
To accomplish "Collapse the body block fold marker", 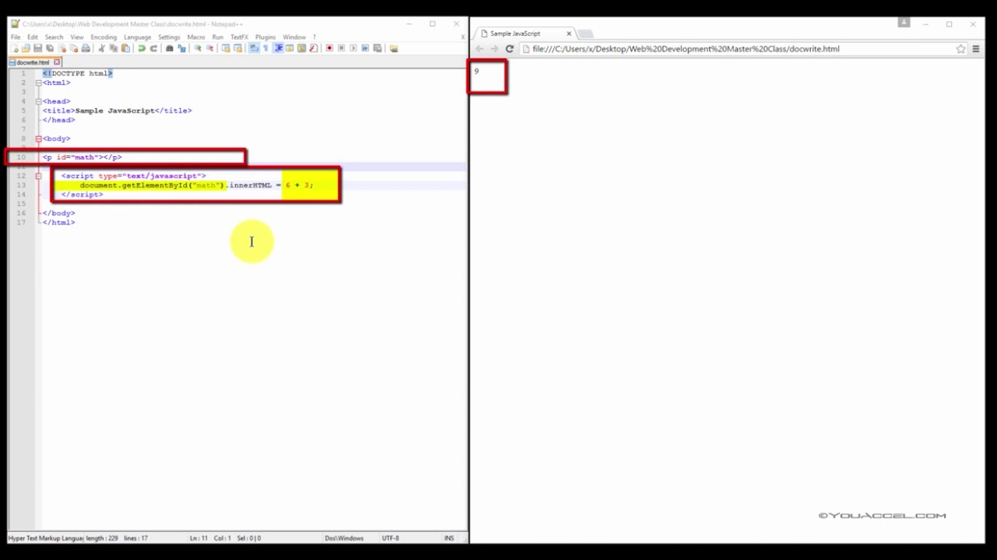I will (x=38, y=138).
